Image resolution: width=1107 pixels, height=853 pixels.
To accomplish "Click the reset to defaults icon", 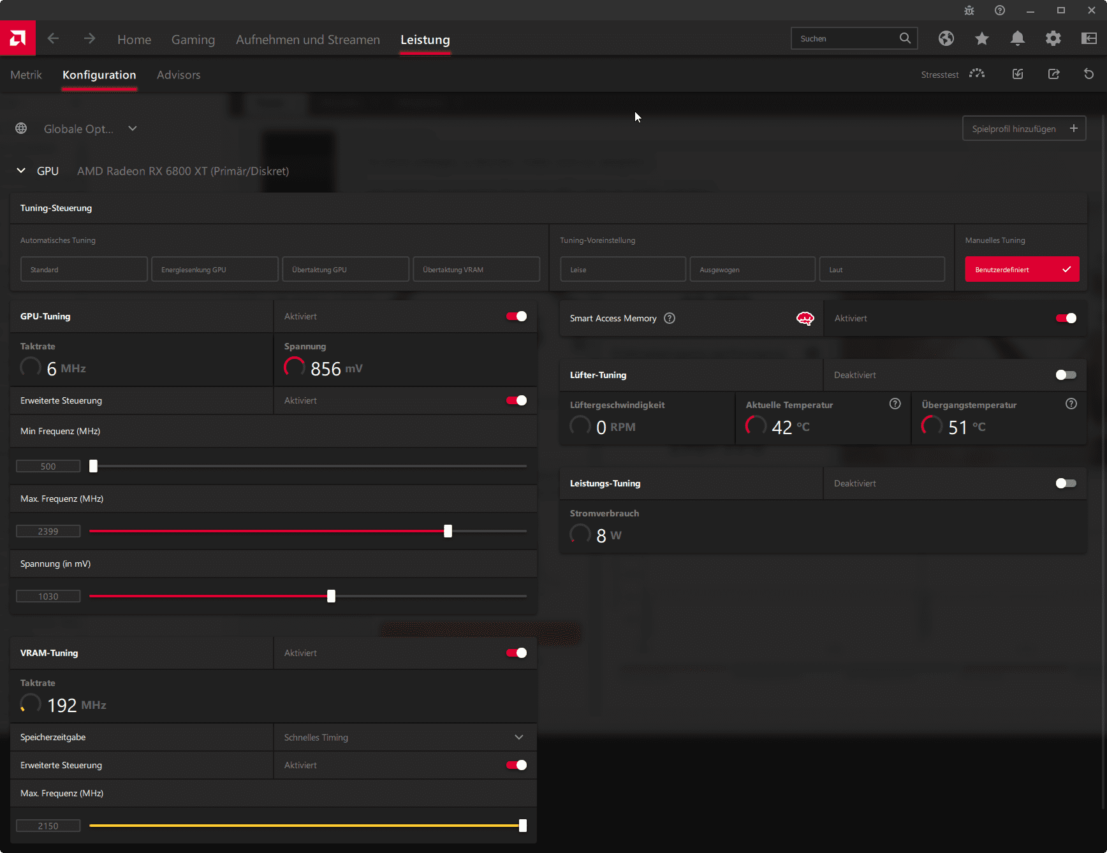I will point(1089,74).
